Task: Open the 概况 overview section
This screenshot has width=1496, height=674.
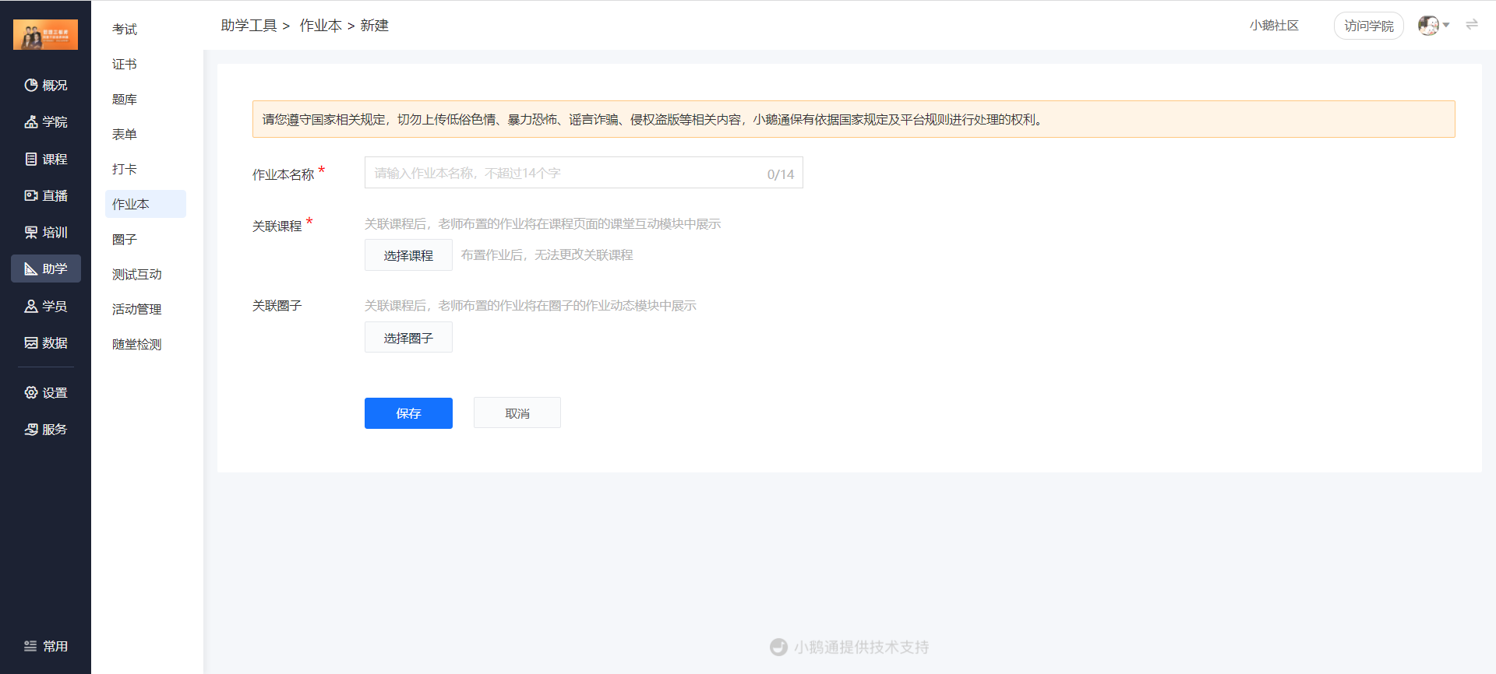Action: pos(46,85)
